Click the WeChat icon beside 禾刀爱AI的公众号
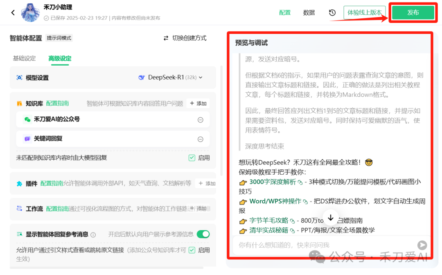Viewport: 442px width, 275px height. point(27,120)
